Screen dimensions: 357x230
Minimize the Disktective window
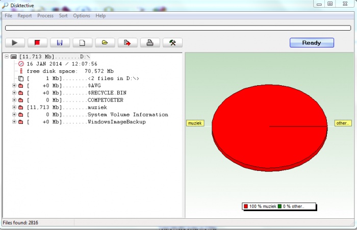click(319, 4)
